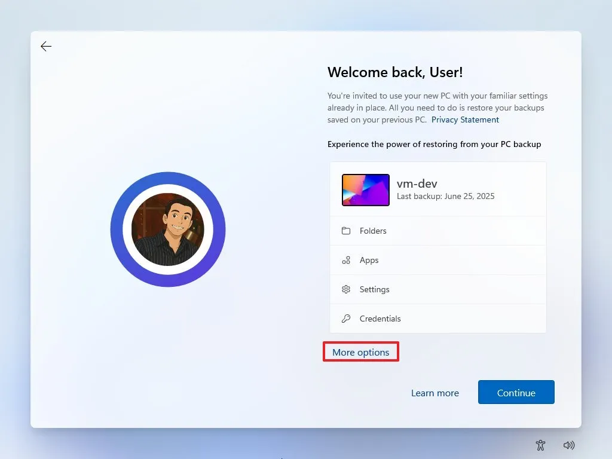Select the Apps text label
Image resolution: width=612 pixels, height=459 pixels.
pos(369,260)
